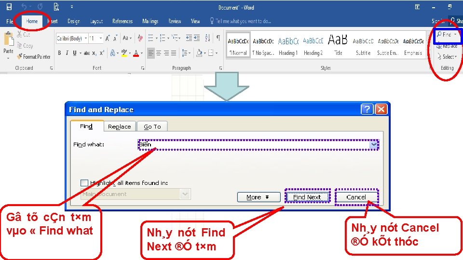
Task: Open the References ribbon tab
Action: (x=122, y=21)
